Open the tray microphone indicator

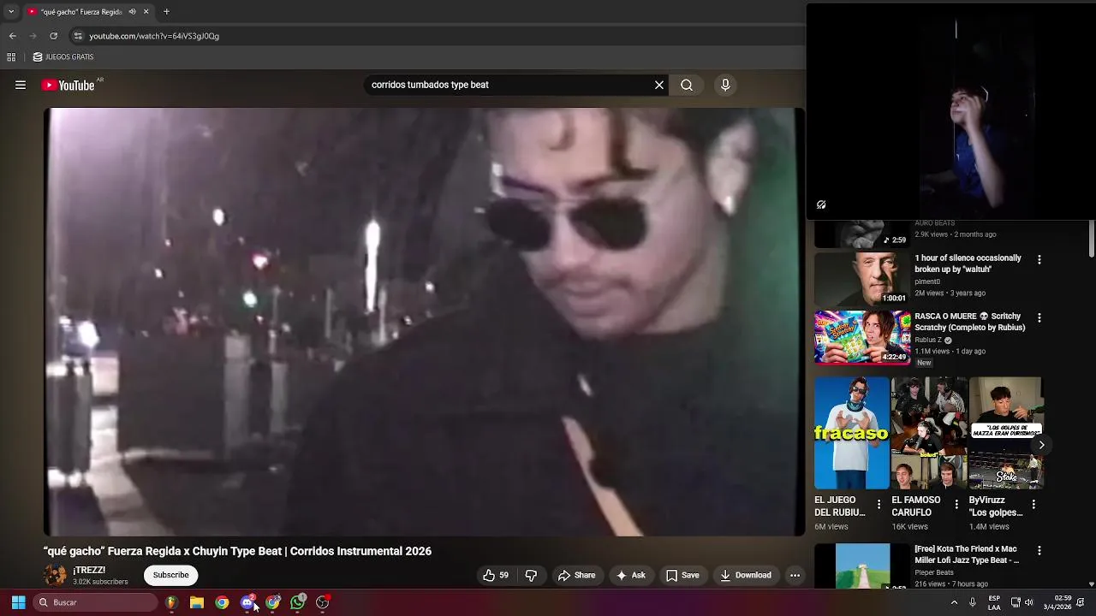(x=973, y=602)
